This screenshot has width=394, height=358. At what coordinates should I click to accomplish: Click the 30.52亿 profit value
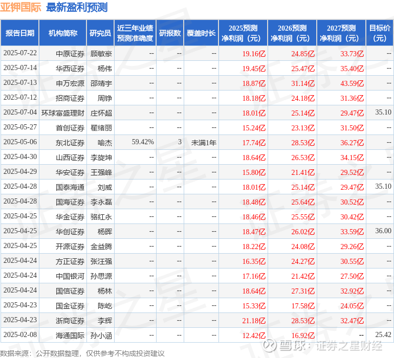[x=352, y=202]
